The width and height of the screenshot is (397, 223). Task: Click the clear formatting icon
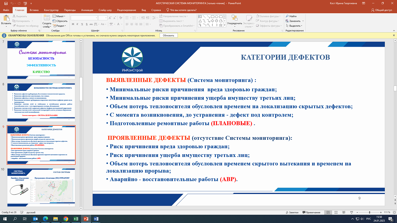(x=121, y=18)
